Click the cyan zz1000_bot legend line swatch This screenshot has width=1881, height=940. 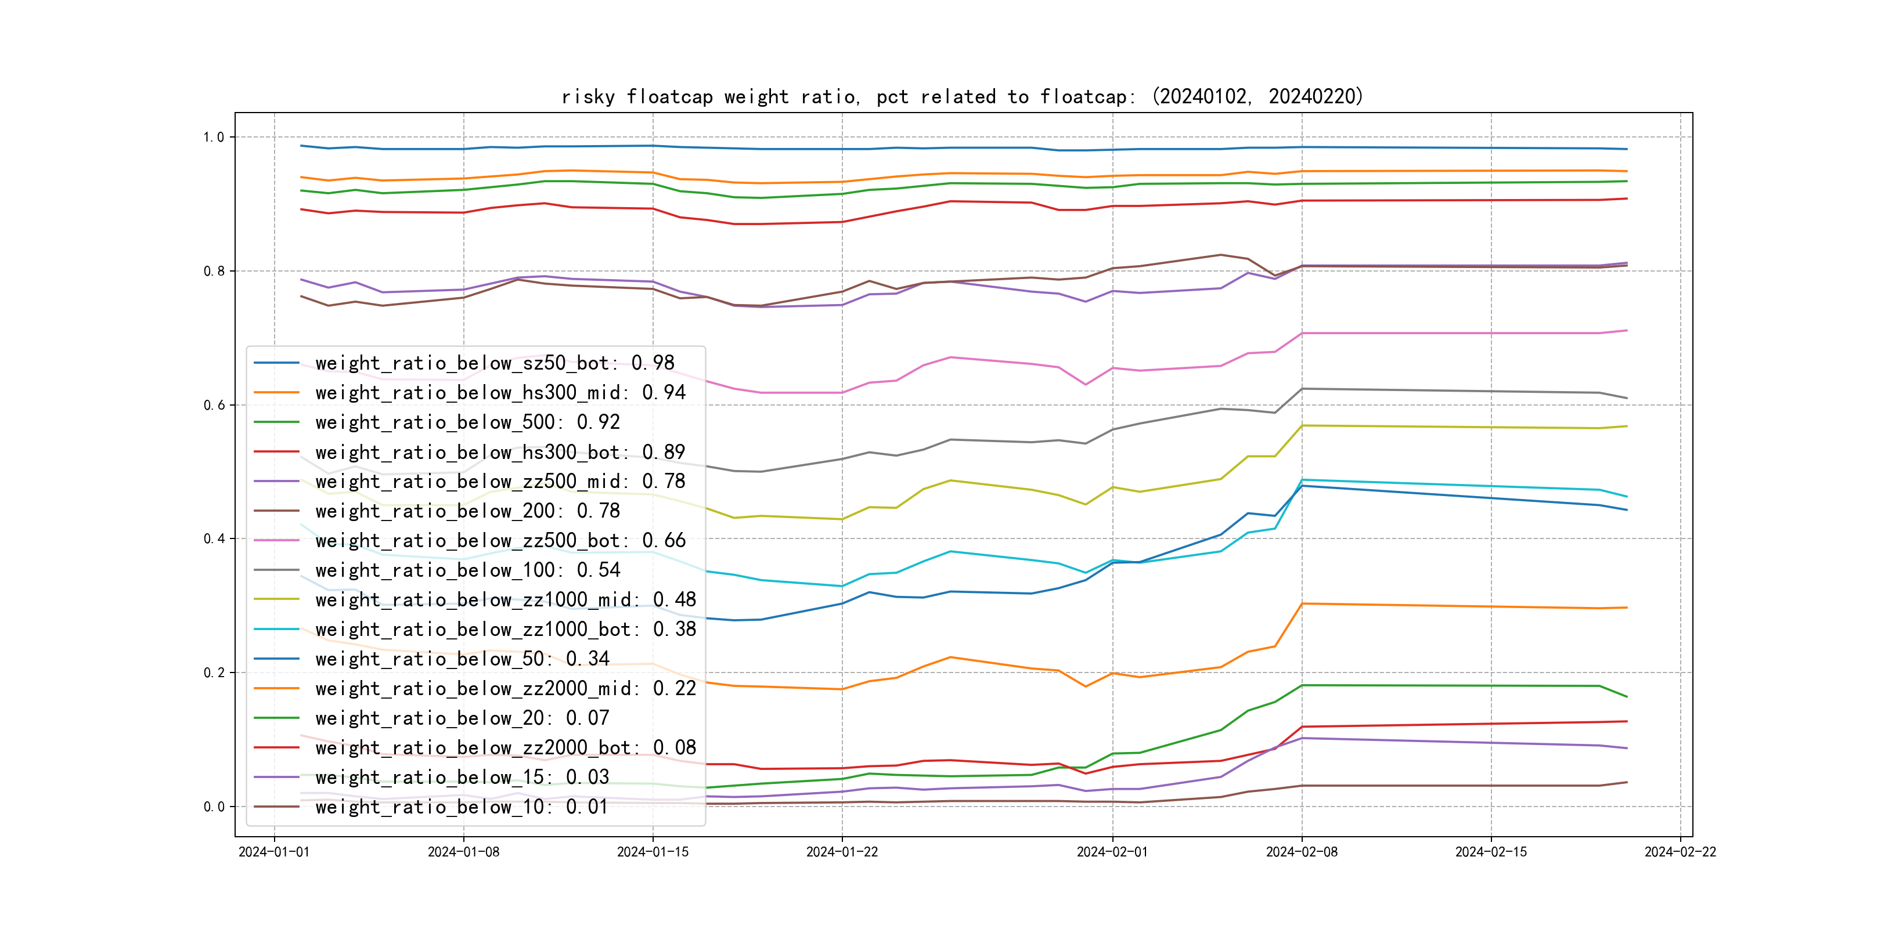276,629
